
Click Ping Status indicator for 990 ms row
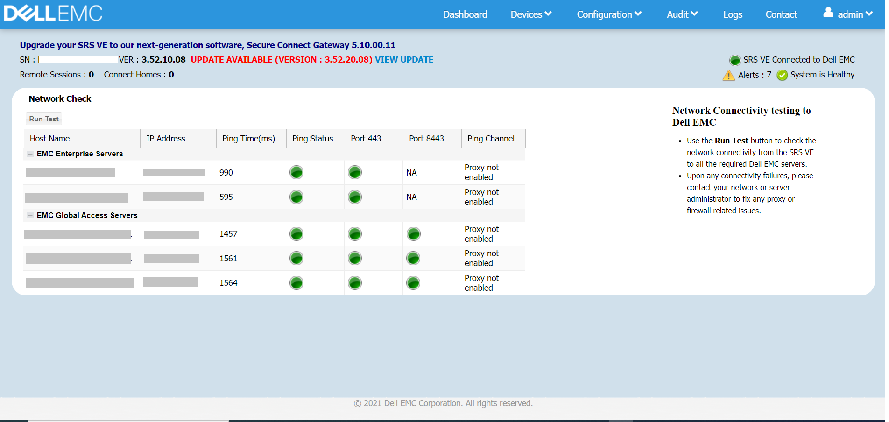(296, 173)
